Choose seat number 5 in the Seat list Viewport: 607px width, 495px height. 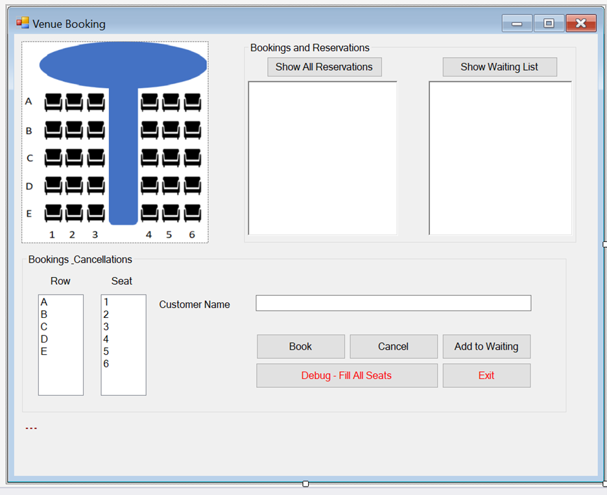107,351
